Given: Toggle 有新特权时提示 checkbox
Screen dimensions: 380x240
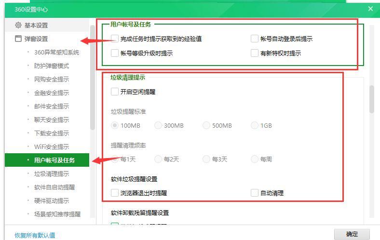Looking at the screenshot, I should (255, 53).
